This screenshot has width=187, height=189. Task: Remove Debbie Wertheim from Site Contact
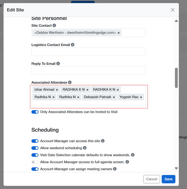pyautogui.click(x=119, y=33)
